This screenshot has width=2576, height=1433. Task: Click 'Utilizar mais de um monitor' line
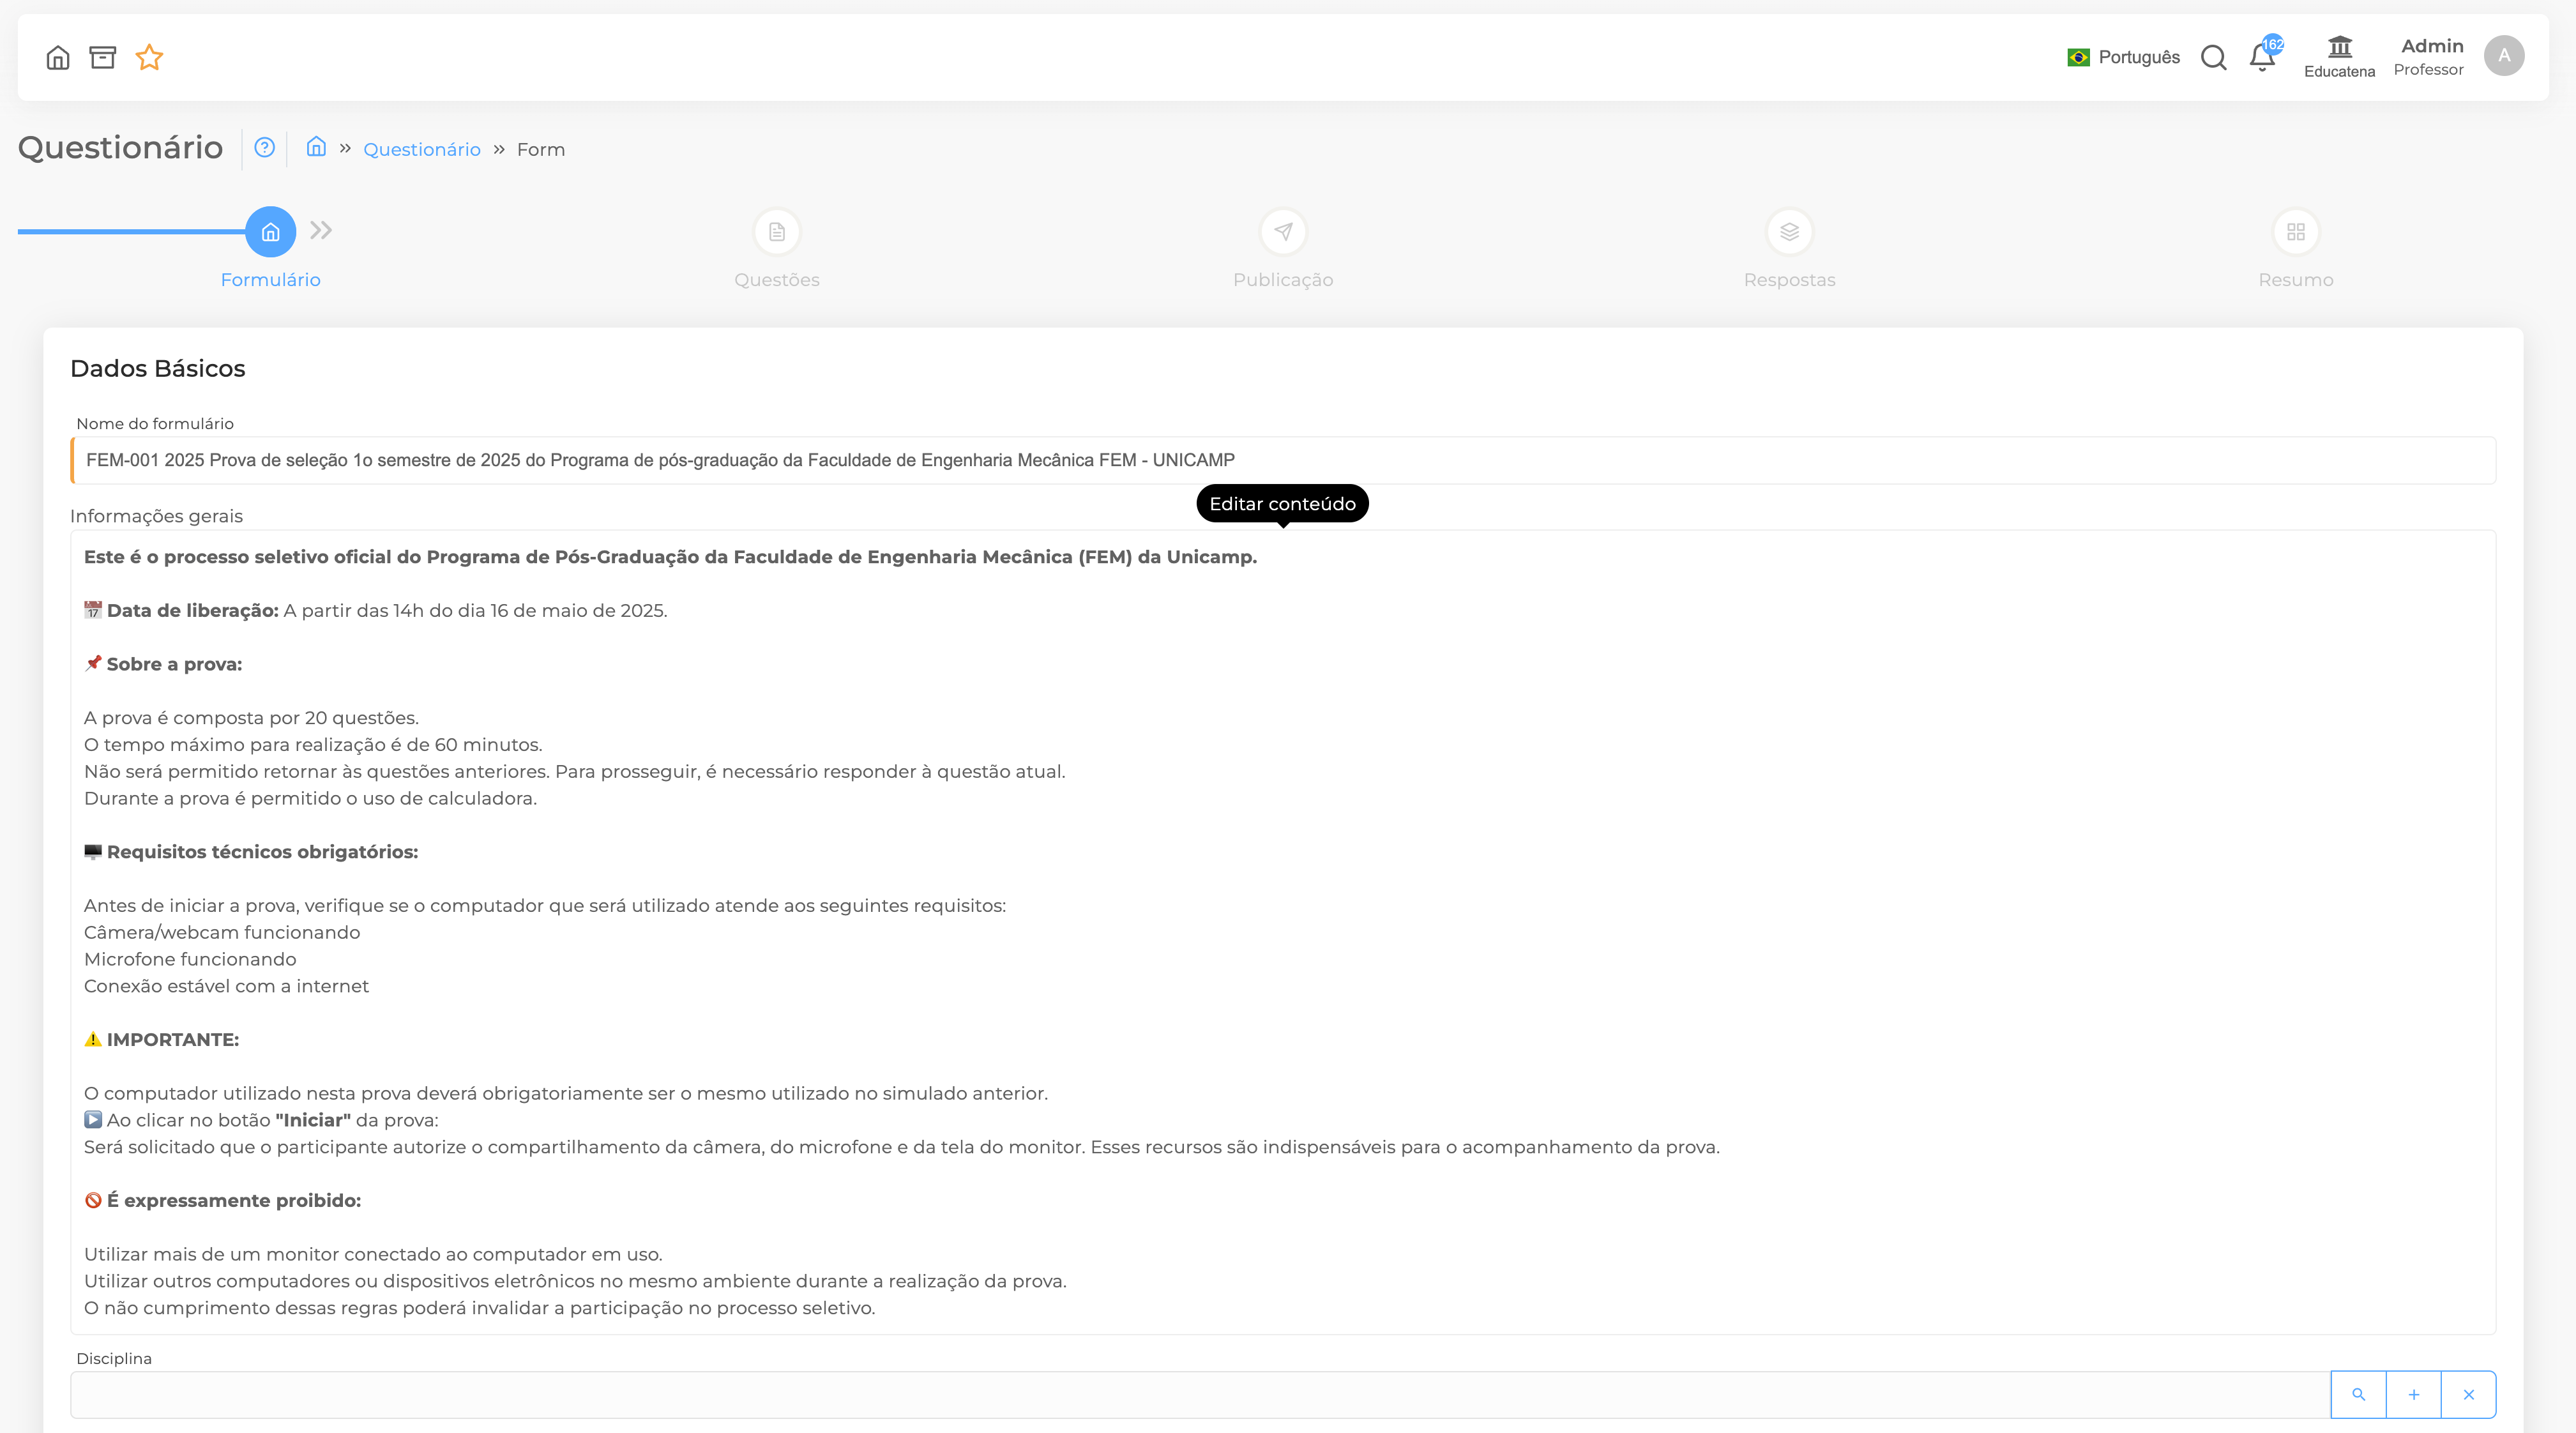click(x=373, y=1254)
